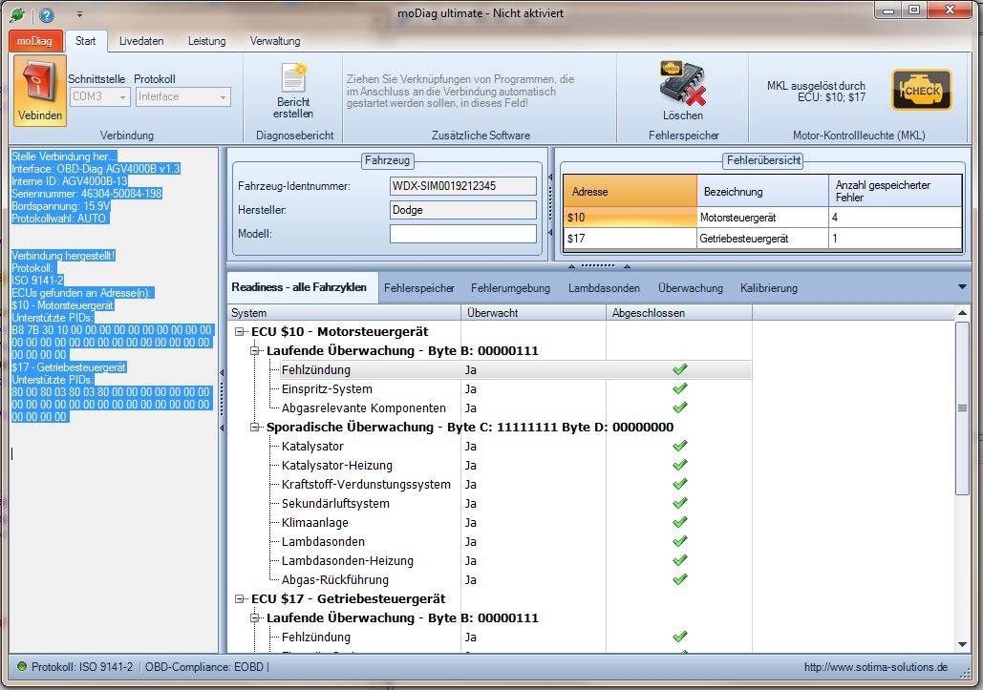Viewport: 983px width, 690px height.
Task: Open the Verwaltung ribbon tab
Action: [274, 41]
